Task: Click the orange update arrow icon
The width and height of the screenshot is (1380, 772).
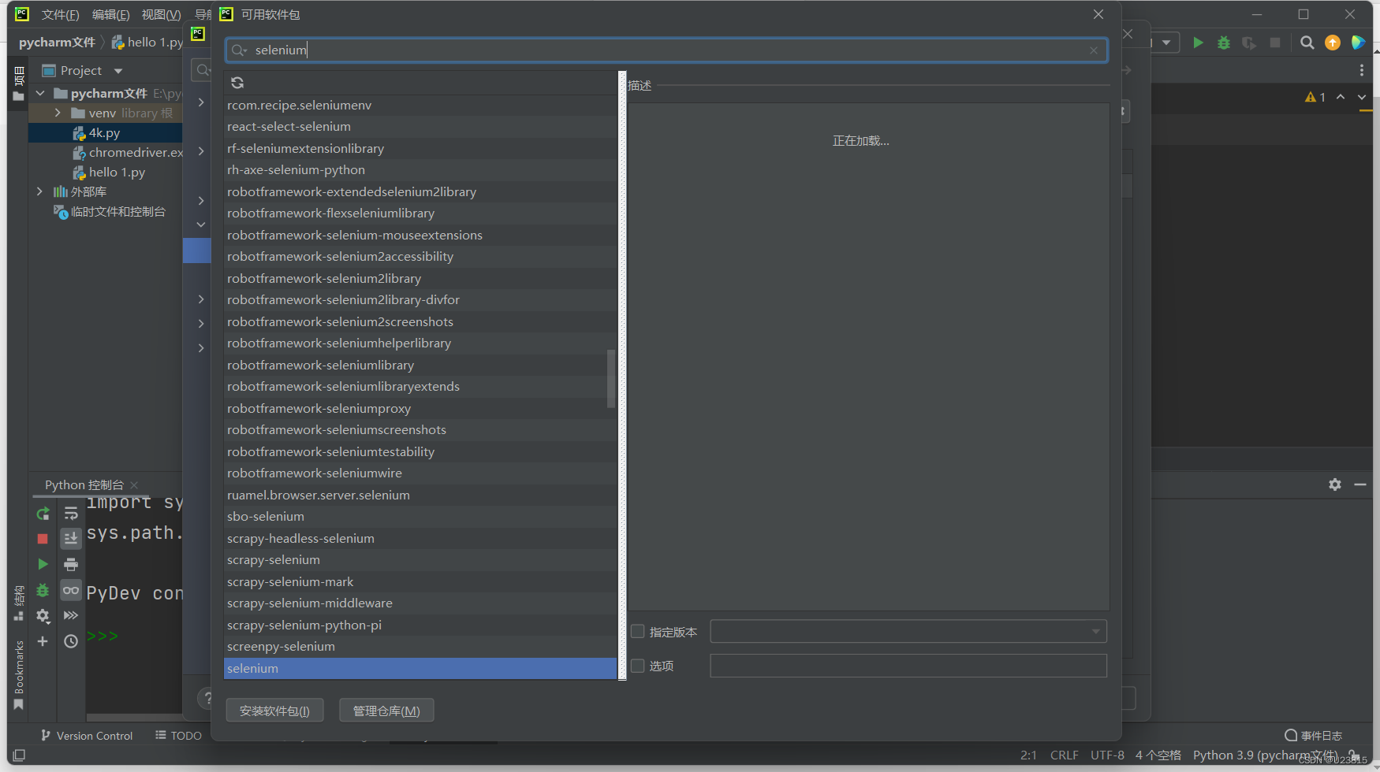Action: (x=1333, y=43)
